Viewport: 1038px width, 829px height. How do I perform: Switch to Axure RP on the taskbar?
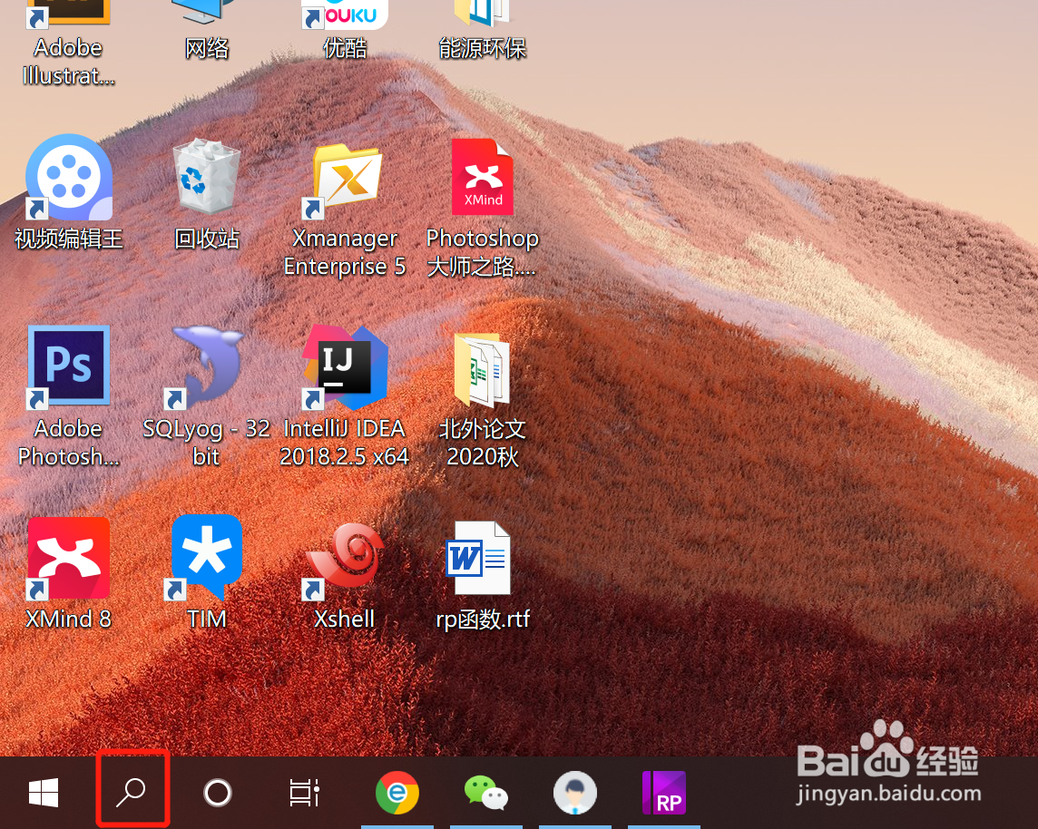coord(664,793)
